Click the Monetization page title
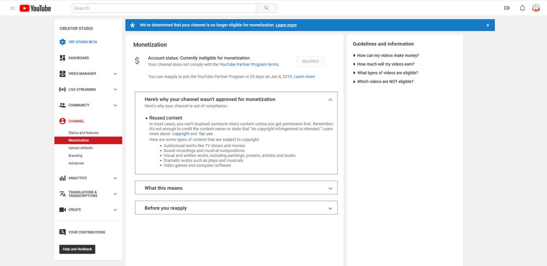Image resolution: width=547 pixels, height=266 pixels. [150, 45]
